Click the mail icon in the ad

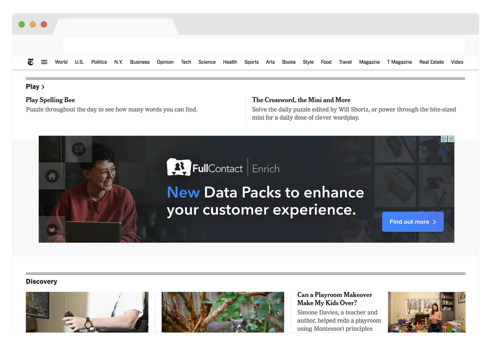click(x=79, y=149)
